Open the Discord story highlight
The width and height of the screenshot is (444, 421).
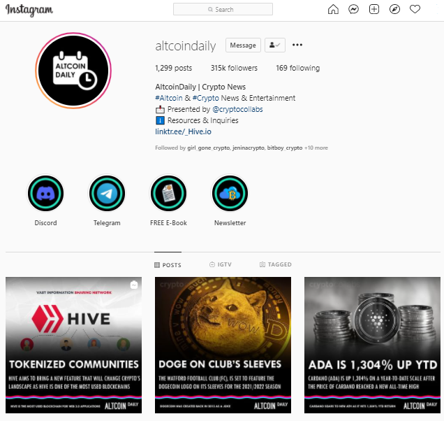click(45, 194)
